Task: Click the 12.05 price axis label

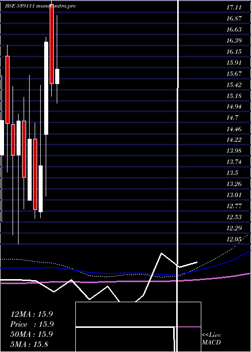Action: pyautogui.click(x=234, y=239)
